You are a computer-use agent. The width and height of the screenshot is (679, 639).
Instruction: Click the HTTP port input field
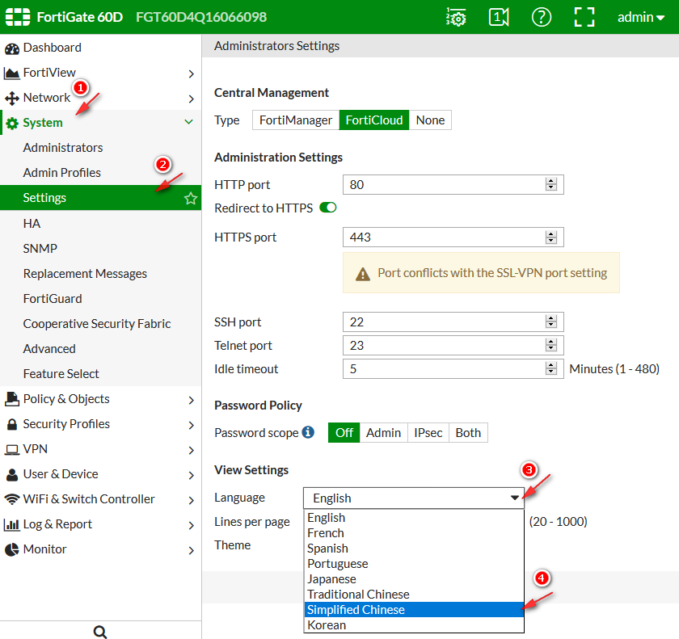[x=453, y=185]
